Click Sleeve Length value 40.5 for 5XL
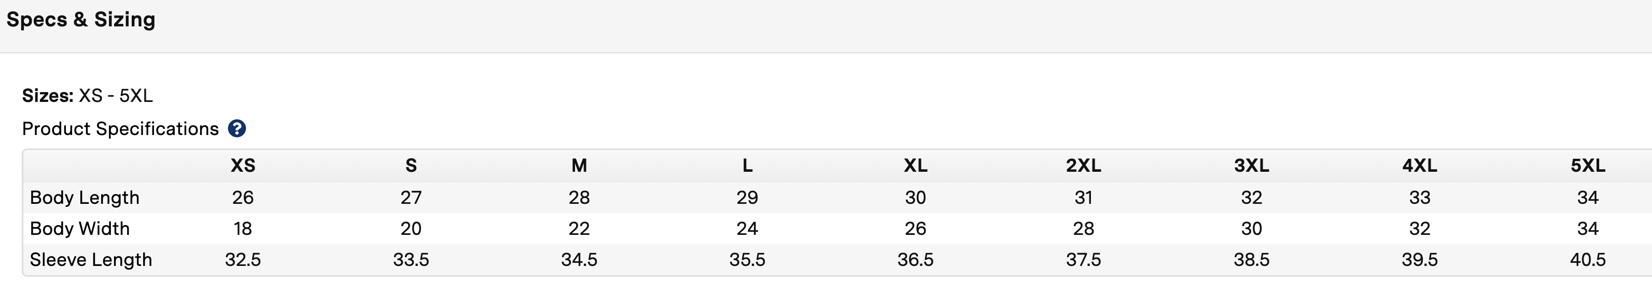 1587,260
